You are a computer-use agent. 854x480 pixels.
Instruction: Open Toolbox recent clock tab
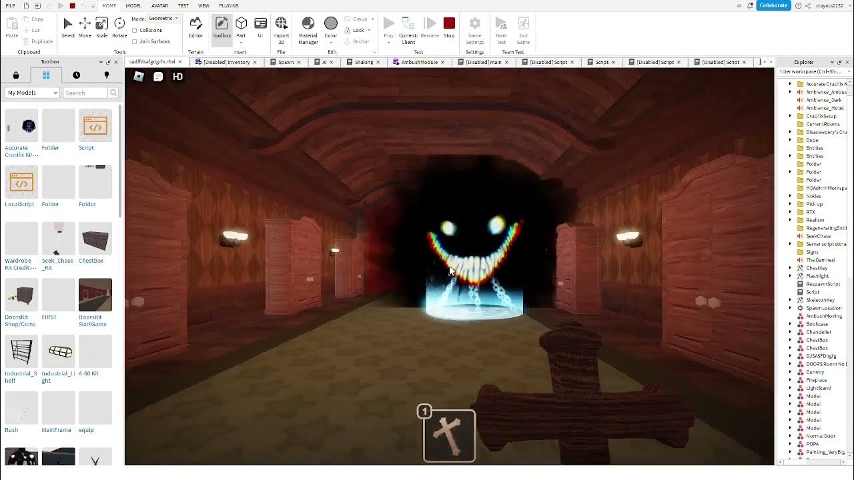pos(77,75)
